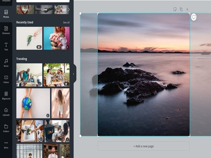Show more photo categories with the right chevron

69,9
